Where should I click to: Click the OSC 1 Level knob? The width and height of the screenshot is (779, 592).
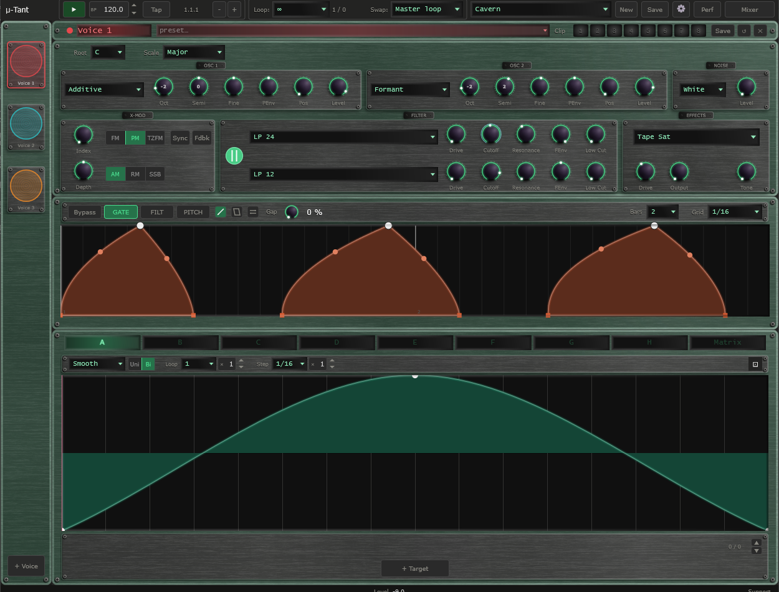(338, 87)
